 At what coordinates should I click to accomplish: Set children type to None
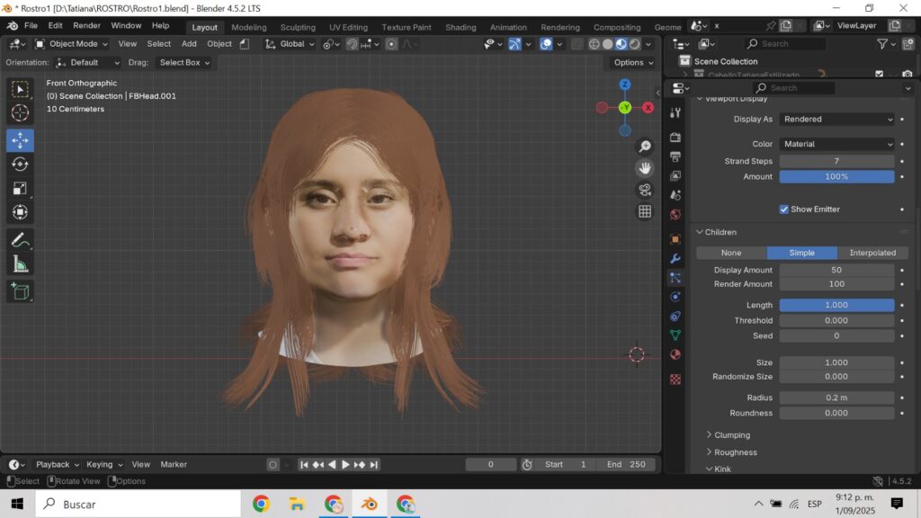point(731,253)
